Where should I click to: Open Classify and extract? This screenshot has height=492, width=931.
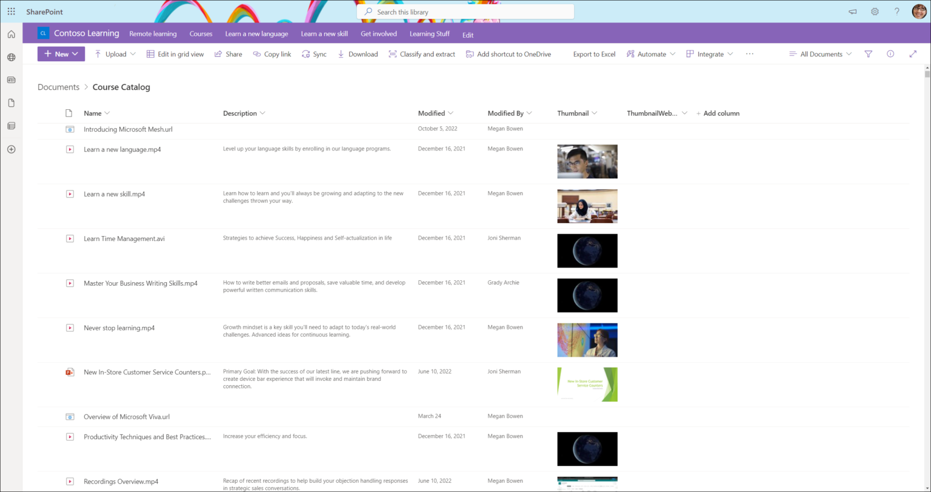coord(422,54)
